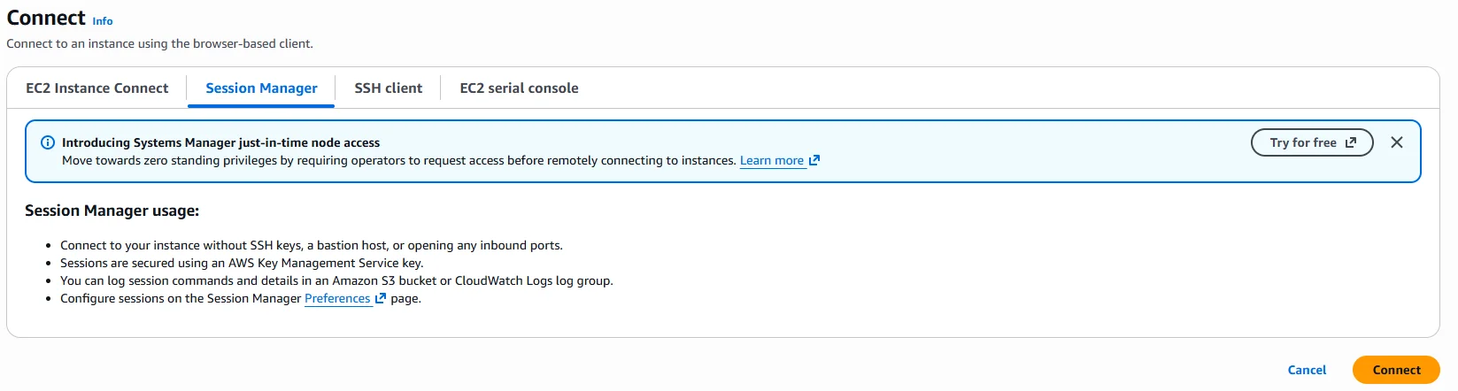Click external link icon in Try for free
1458x391 pixels.
click(1351, 142)
